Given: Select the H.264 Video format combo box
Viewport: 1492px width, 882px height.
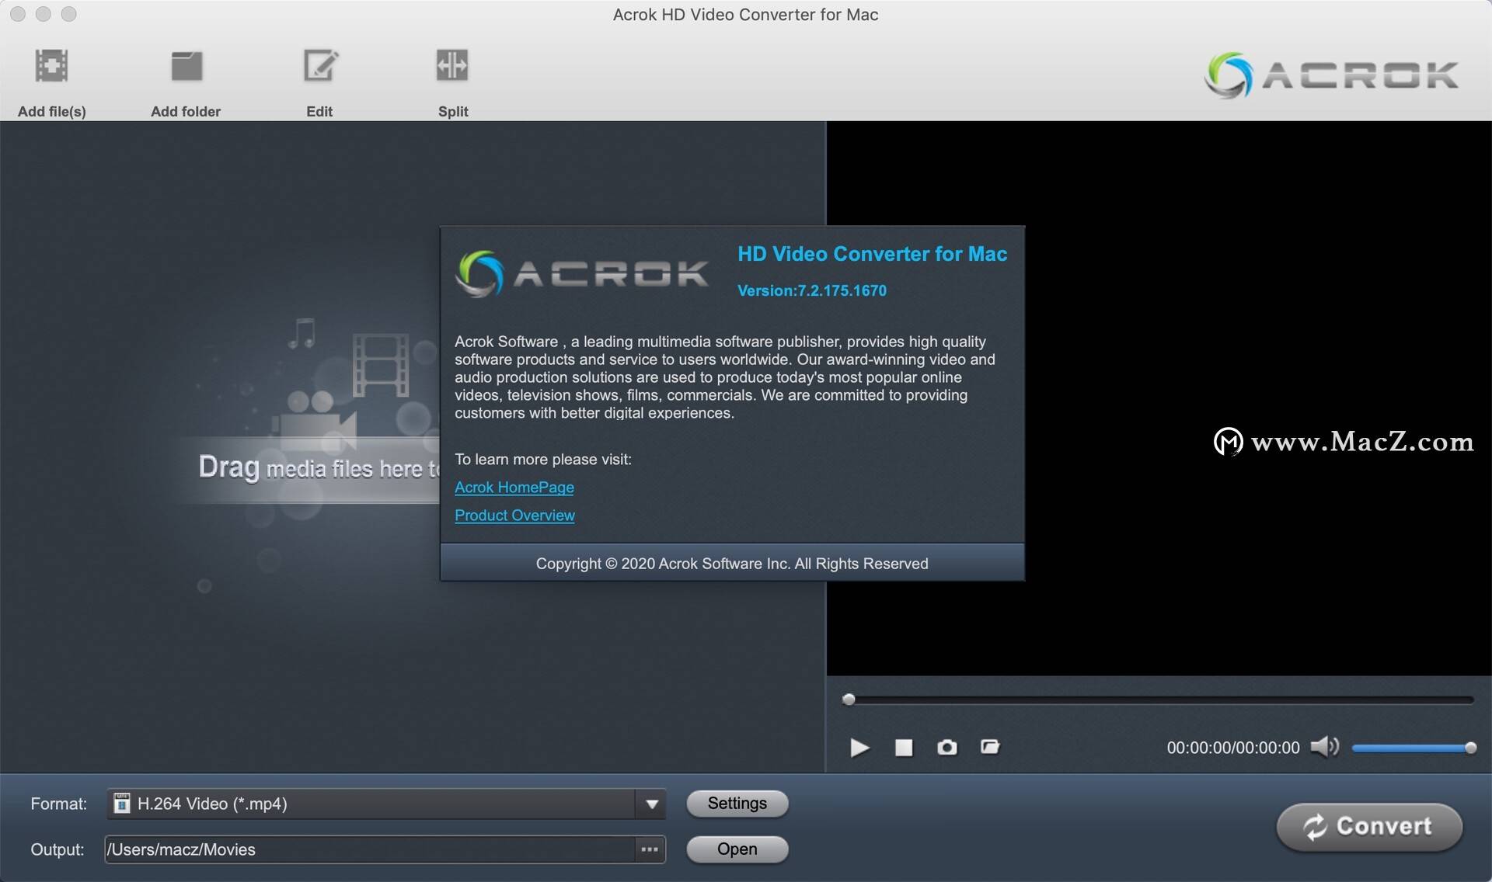Looking at the screenshot, I should pyautogui.click(x=371, y=804).
